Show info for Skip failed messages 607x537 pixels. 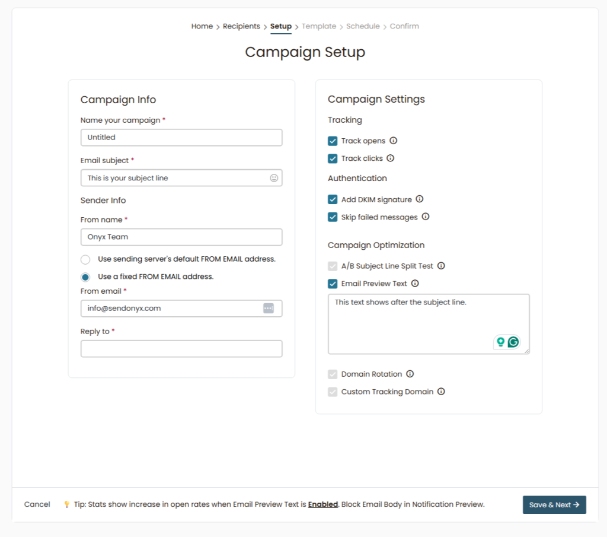[426, 217]
